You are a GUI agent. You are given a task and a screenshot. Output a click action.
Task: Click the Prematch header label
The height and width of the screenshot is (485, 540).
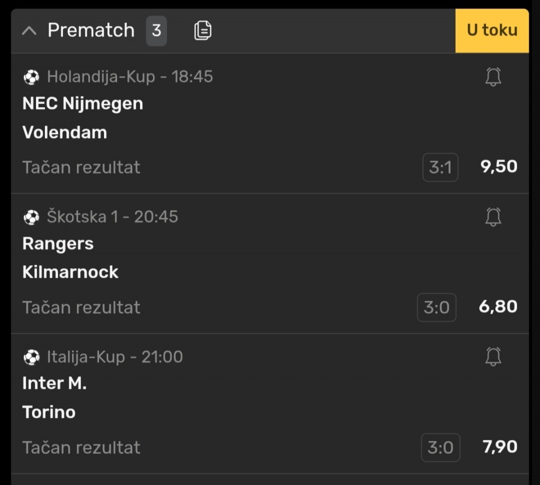click(91, 30)
